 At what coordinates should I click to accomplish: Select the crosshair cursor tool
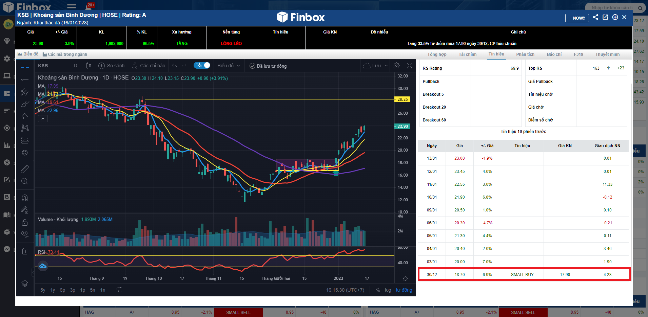tap(25, 68)
